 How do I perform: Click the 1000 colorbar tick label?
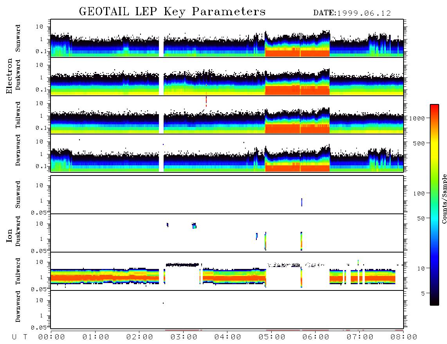click(x=417, y=118)
